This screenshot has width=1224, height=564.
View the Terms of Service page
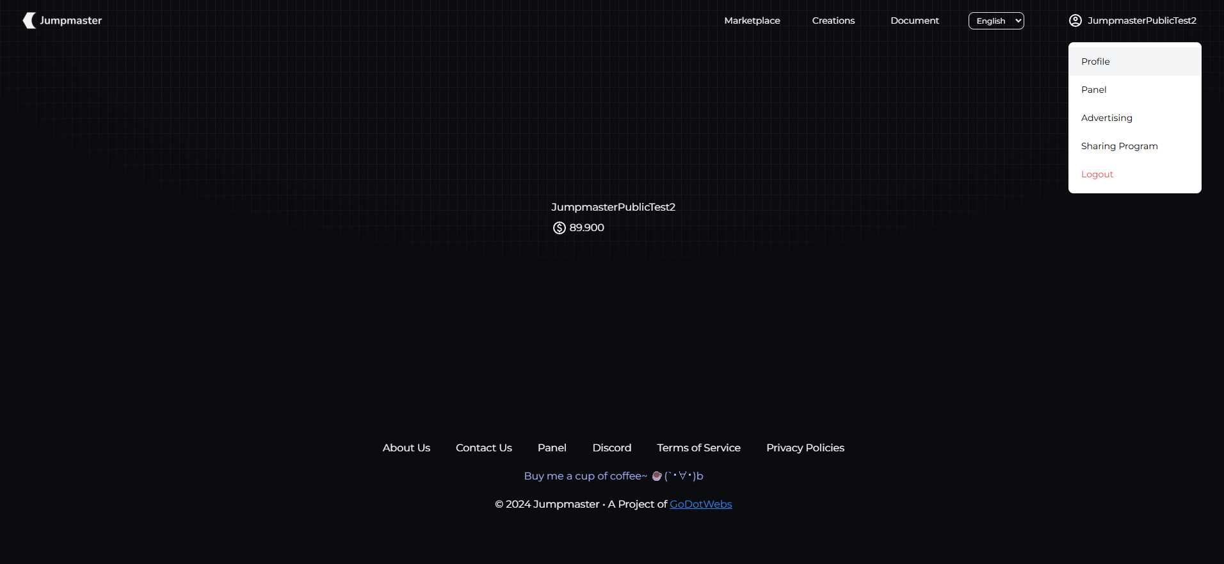[698, 447]
